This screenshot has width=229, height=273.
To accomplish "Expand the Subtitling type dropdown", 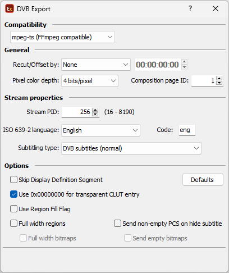I will 131,148.
